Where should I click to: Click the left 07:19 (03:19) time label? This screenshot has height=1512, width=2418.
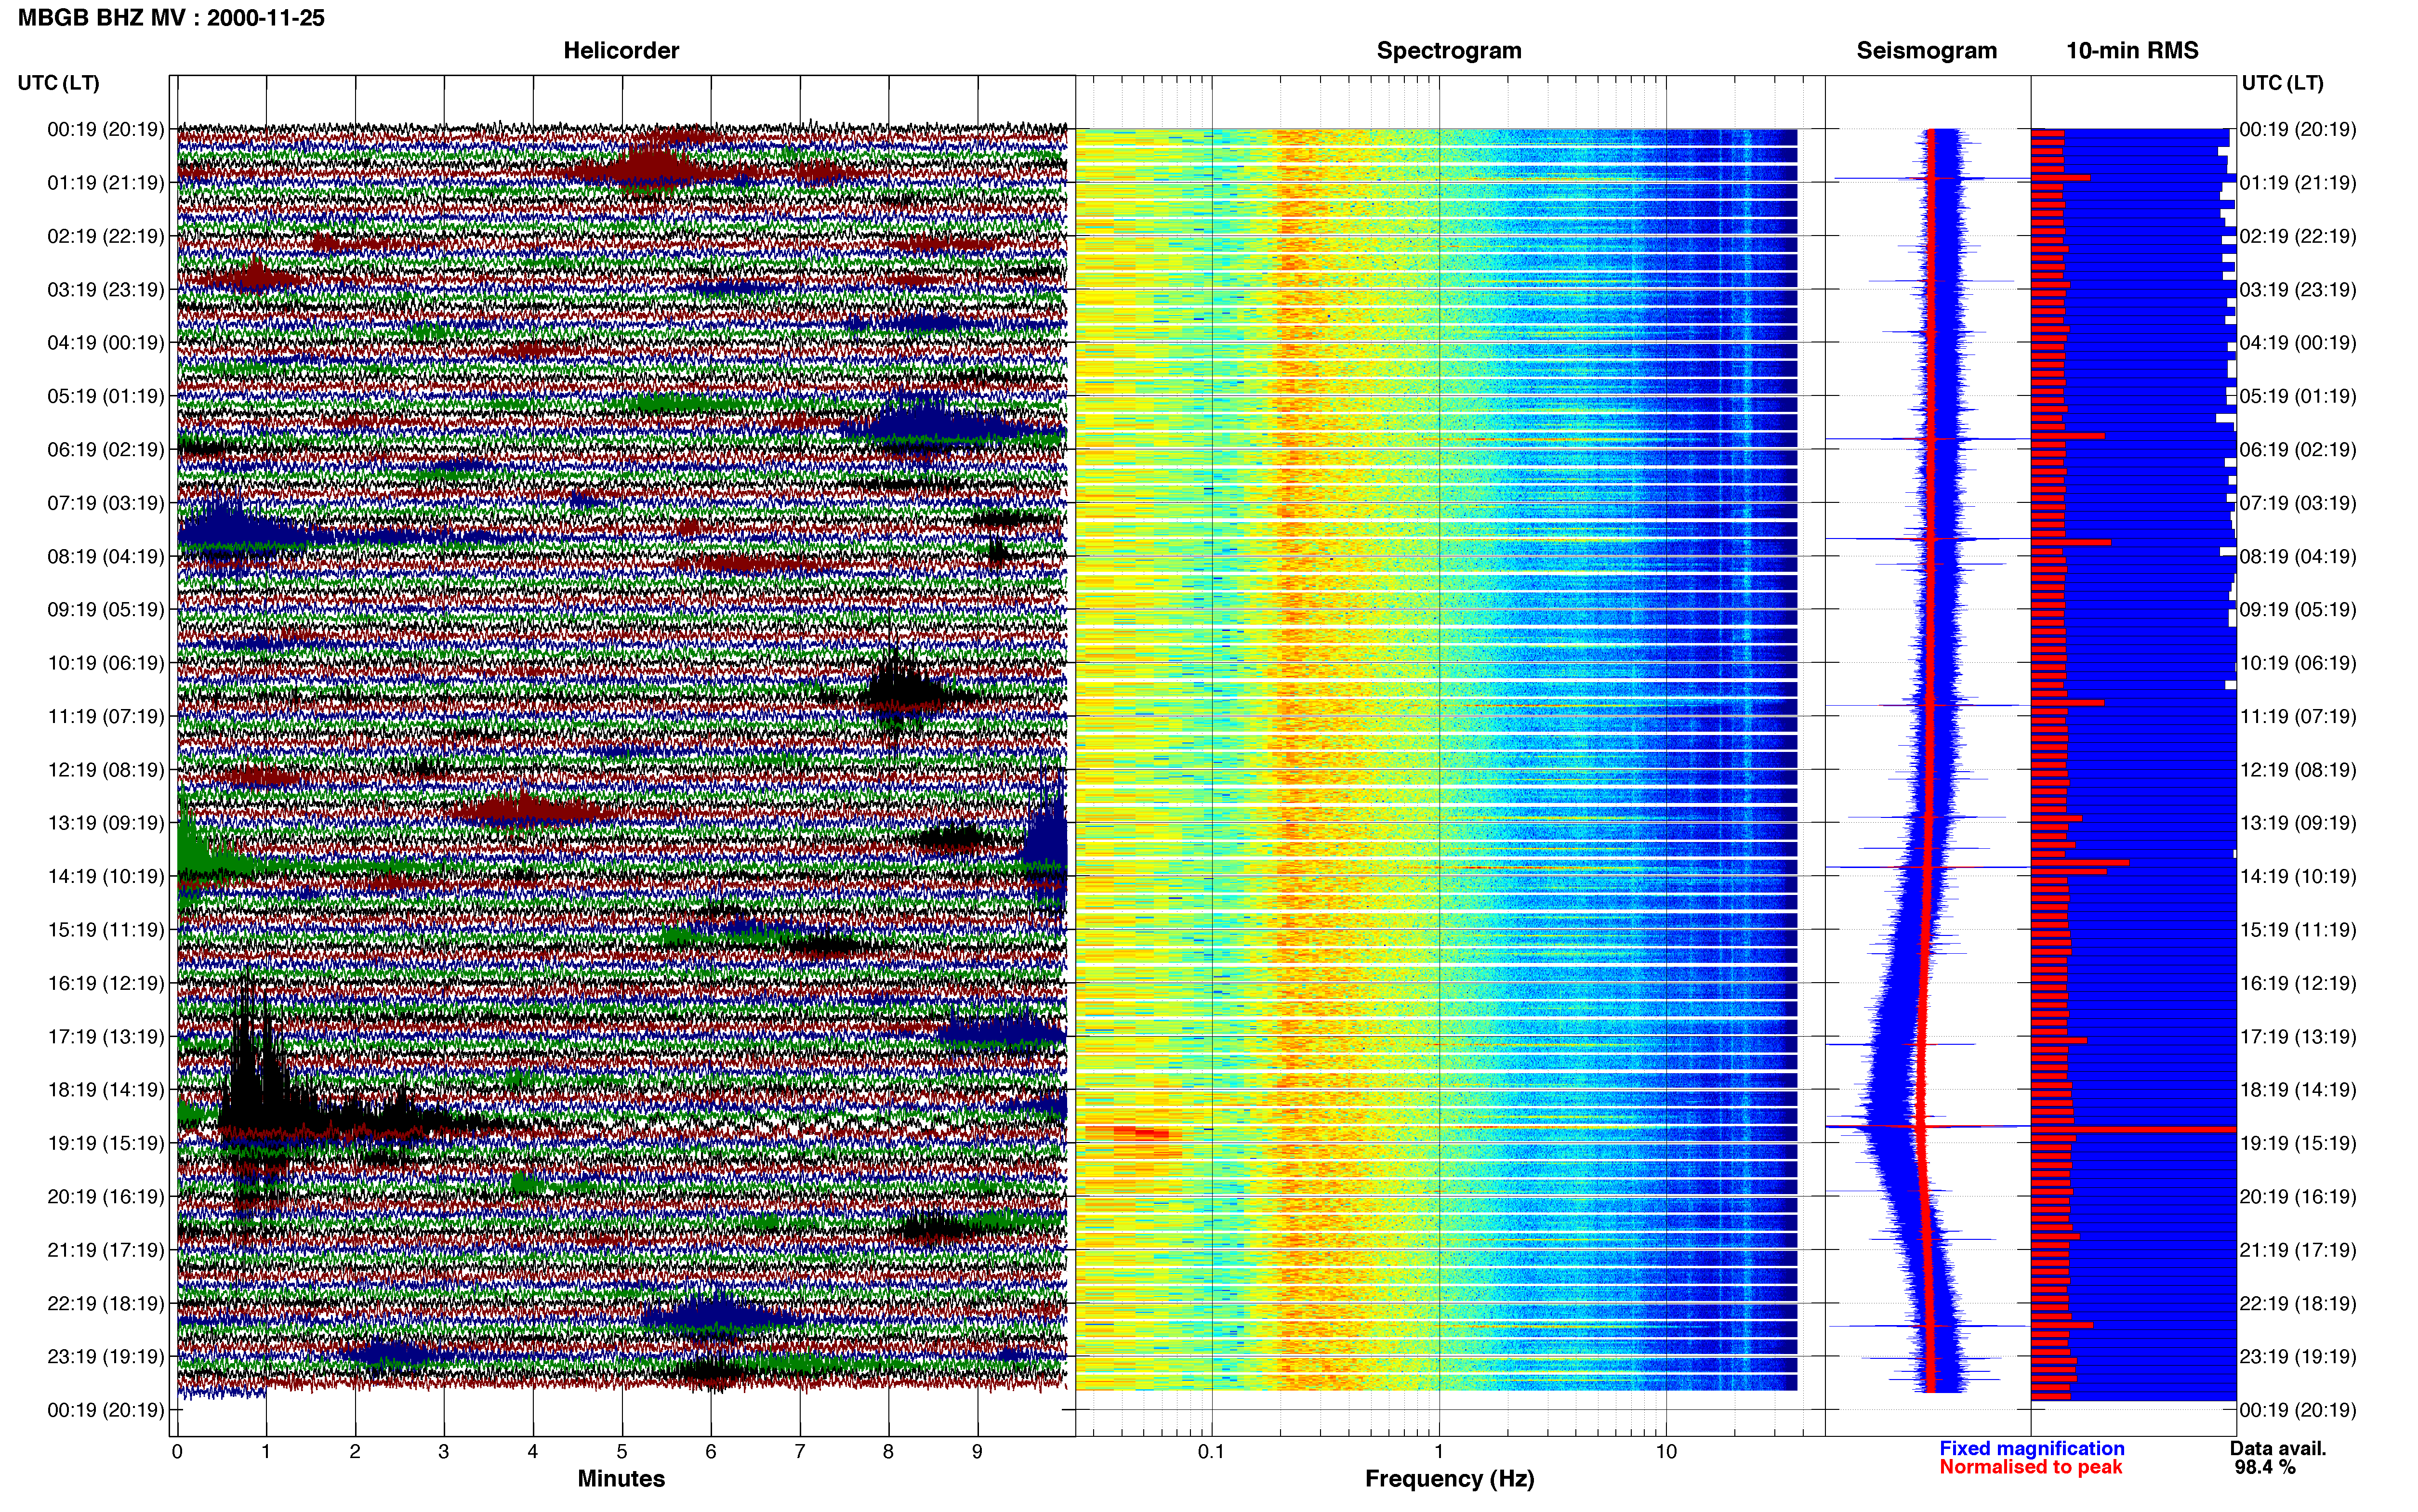(105, 503)
